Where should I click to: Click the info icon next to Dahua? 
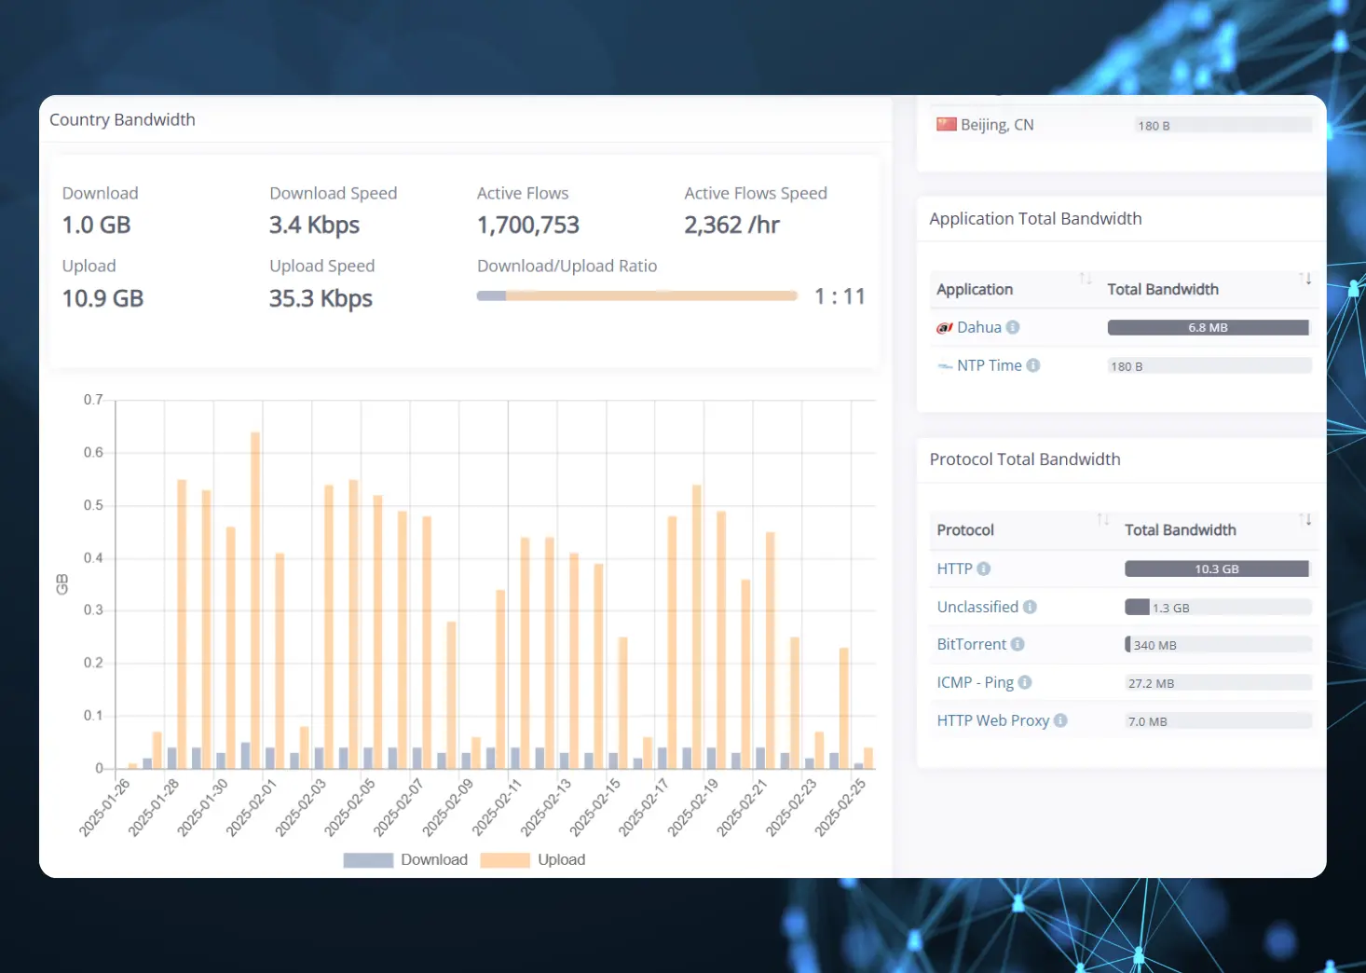coord(1013,327)
